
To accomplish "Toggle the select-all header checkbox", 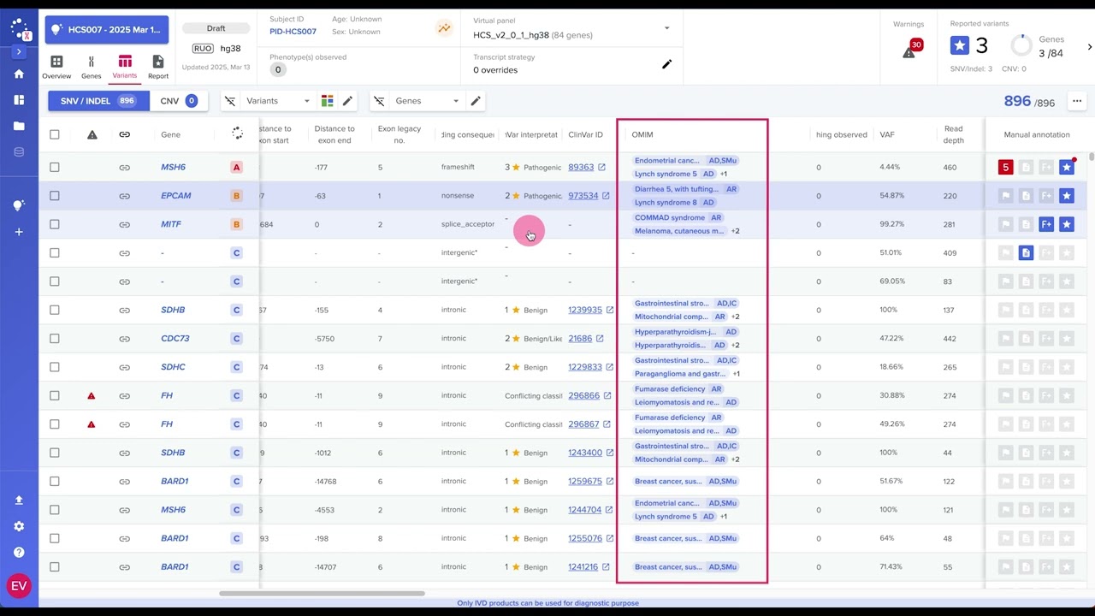I will 55,134.
